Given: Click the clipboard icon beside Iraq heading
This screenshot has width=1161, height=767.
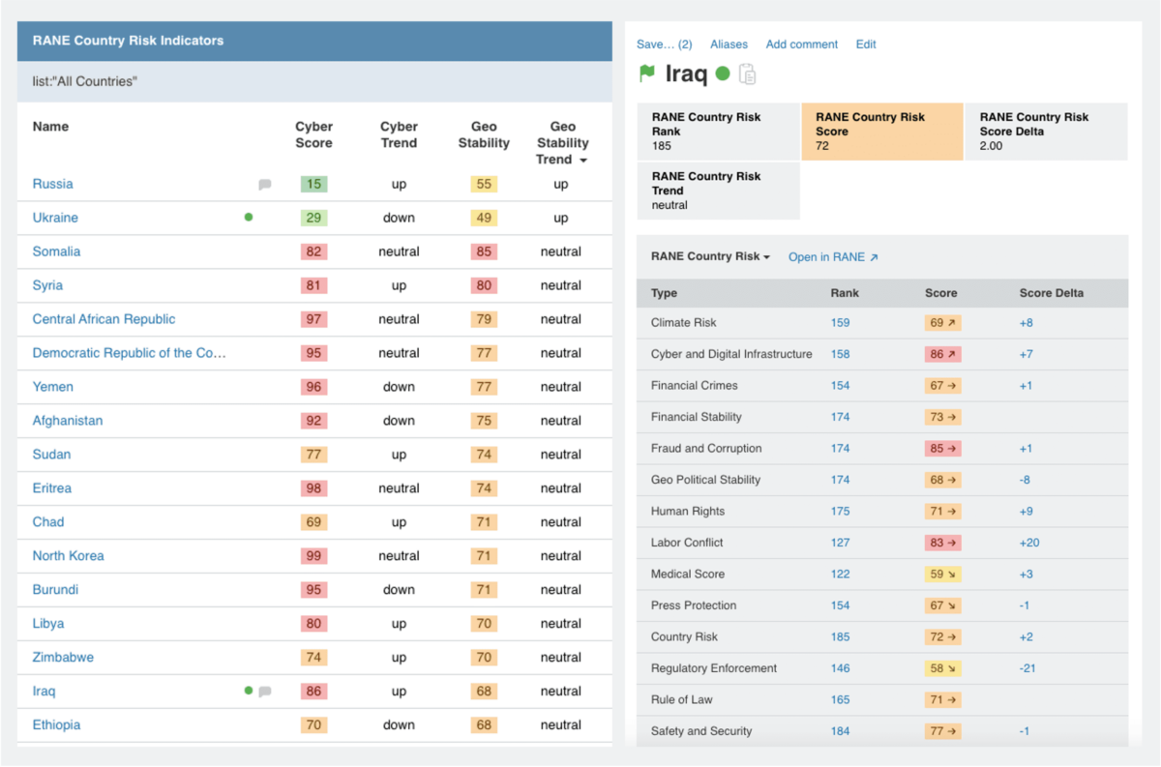Looking at the screenshot, I should [x=747, y=74].
